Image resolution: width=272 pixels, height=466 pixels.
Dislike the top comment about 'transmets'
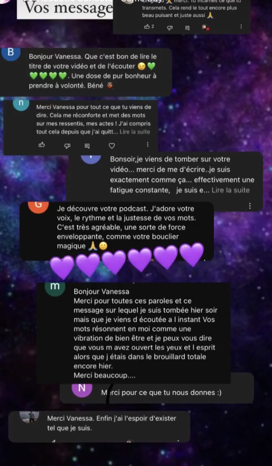170,28
